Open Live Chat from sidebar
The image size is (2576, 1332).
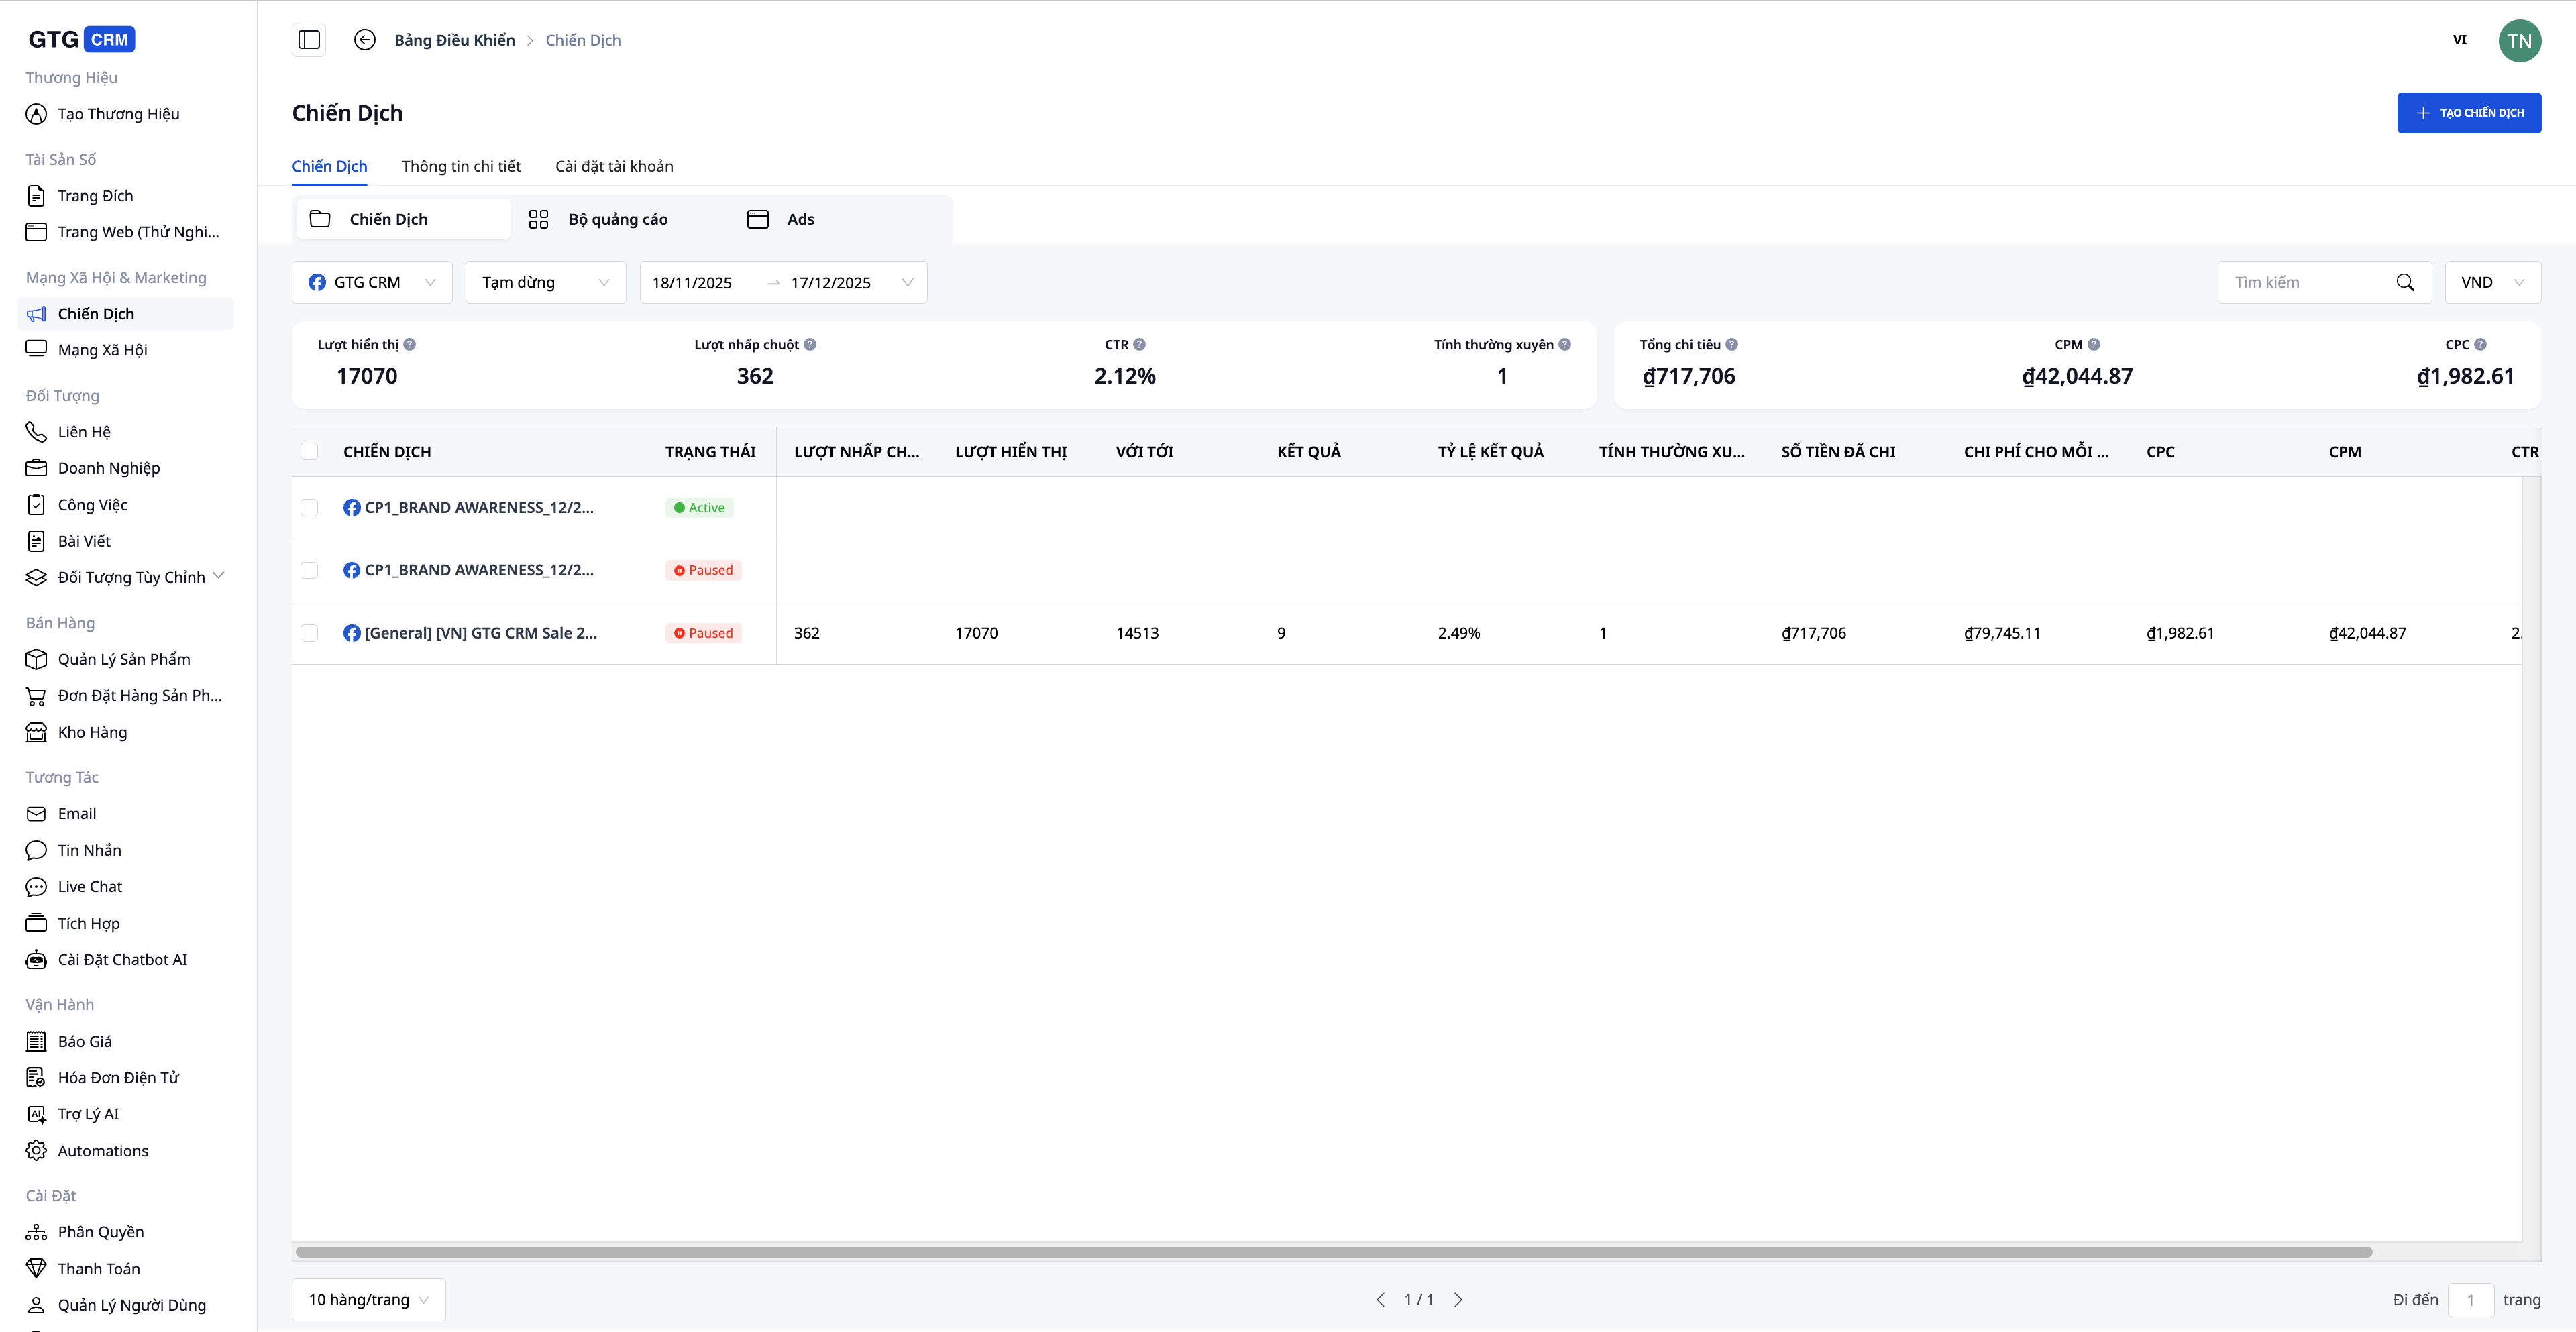[x=90, y=887]
